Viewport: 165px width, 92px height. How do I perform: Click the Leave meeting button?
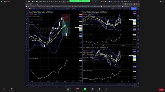(x=161, y=90)
